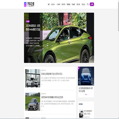Click category badge on white BMW thumbnail
The height and width of the screenshot is (119, 119).
click(x=27, y=71)
